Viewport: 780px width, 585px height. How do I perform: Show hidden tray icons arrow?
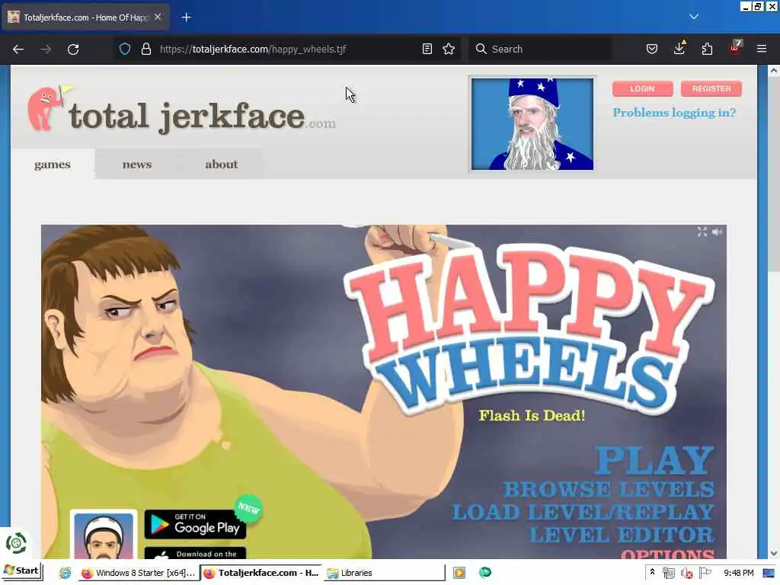click(652, 573)
